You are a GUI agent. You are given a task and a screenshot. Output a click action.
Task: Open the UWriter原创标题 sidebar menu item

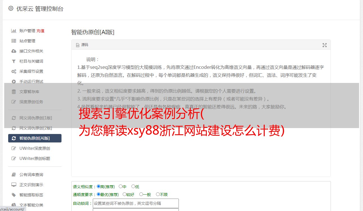(35, 159)
